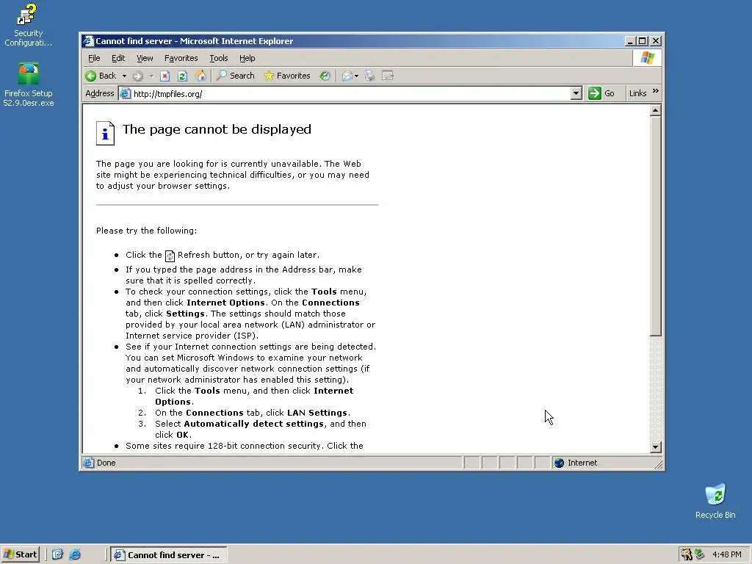This screenshot has height=564, width=752.
Task: Click the Show Desktop quick launch icon
Action: (57, 554)
